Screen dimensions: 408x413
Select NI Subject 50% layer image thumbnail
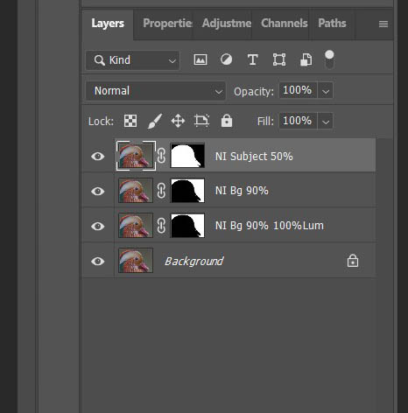click(136, 156)
